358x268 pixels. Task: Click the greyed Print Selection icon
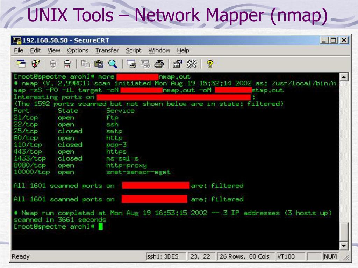click(145, 64)
